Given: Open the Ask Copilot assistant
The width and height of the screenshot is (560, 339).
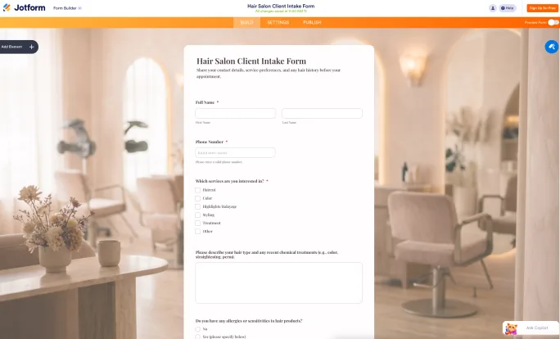Looking at the screenshot, I should 531,328.
